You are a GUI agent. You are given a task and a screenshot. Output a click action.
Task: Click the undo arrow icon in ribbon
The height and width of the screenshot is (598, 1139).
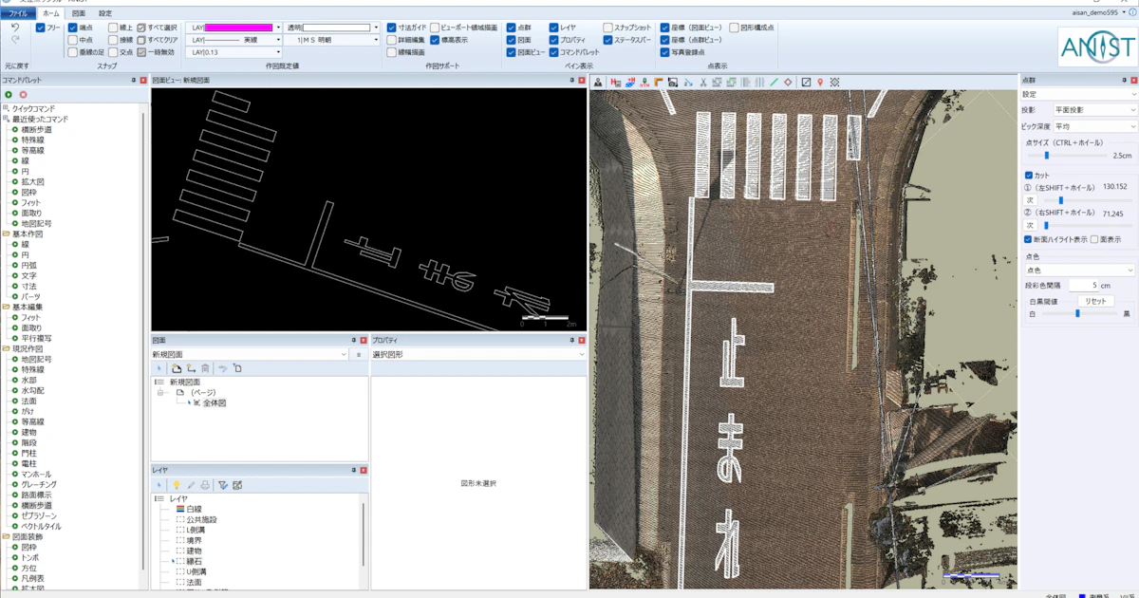[x=15, y=28]
